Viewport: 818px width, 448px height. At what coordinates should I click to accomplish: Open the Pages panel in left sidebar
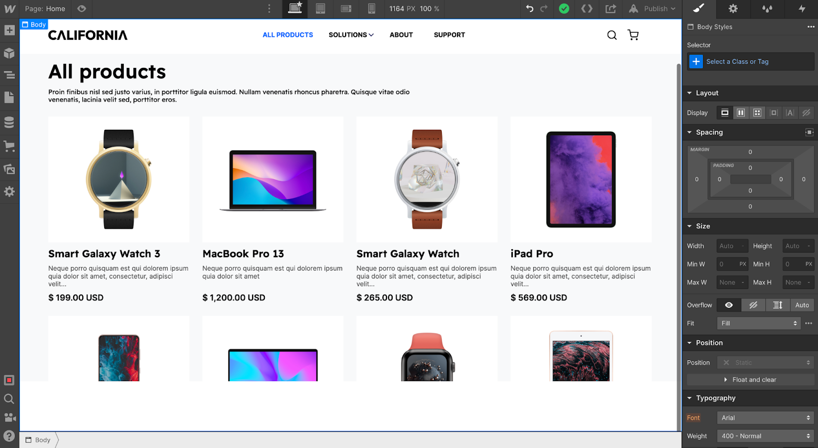9,98
